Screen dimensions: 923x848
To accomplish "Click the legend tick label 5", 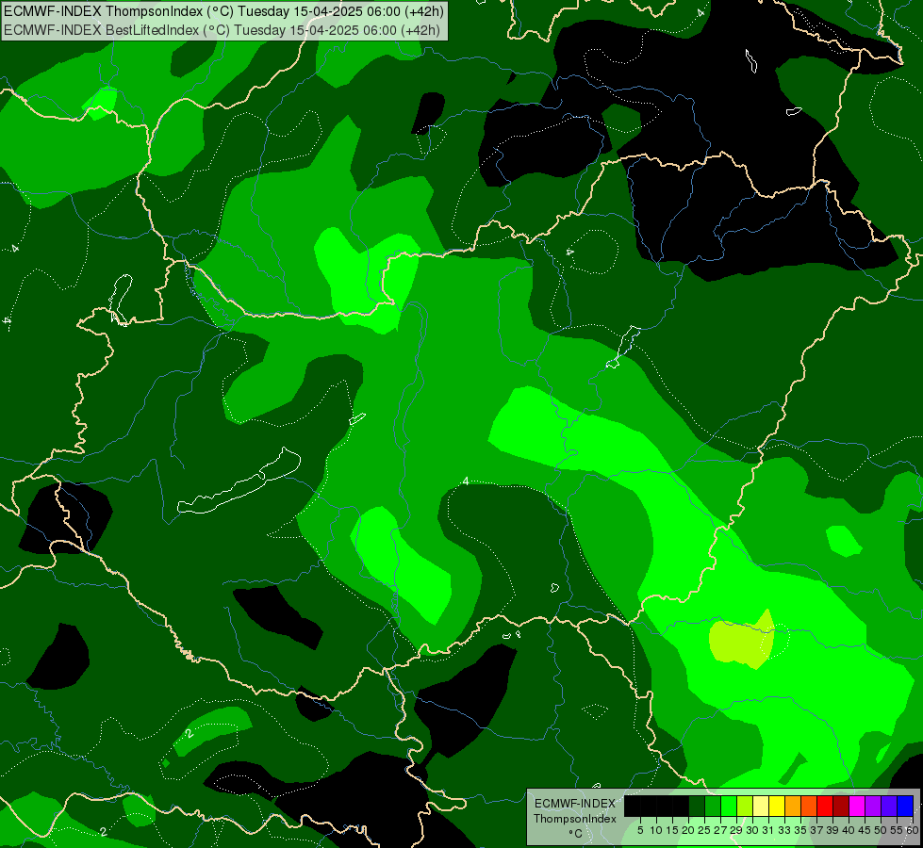I will [x=640, y=830].
